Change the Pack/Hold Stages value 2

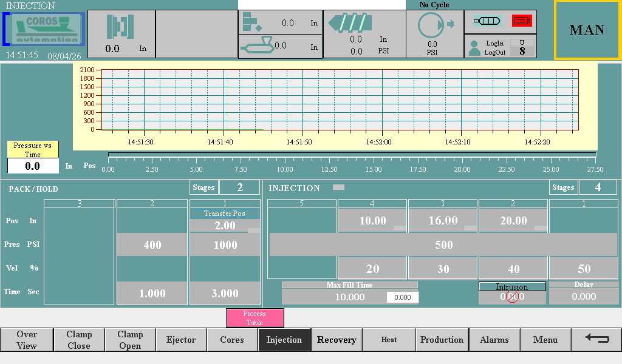point(239,187)
